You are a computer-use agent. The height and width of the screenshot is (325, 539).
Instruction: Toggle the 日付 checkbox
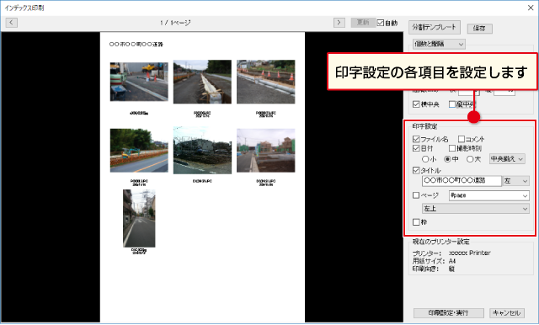click(x=416, y=148)
